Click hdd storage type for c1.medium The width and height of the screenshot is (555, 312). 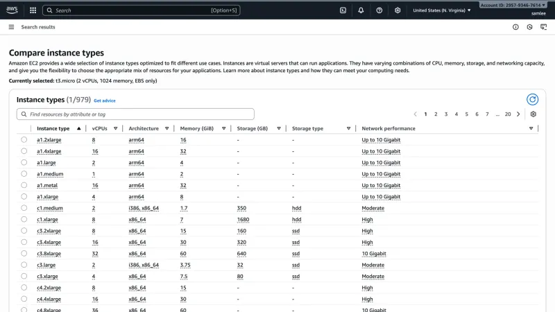click(297, 208)
